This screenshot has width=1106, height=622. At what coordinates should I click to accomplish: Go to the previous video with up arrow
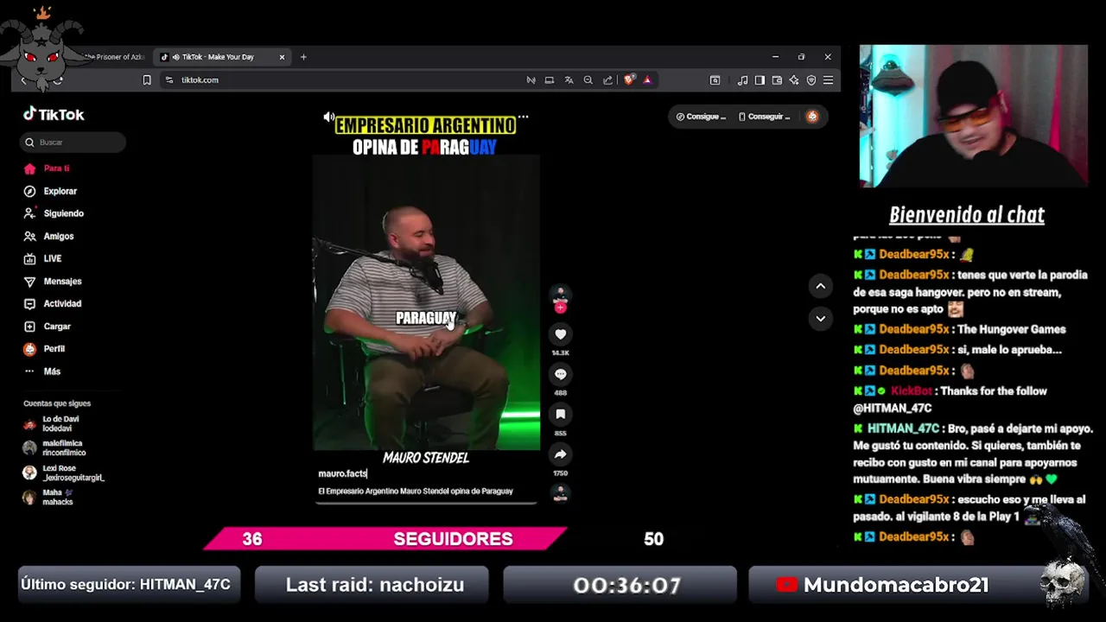pos(820,286)
